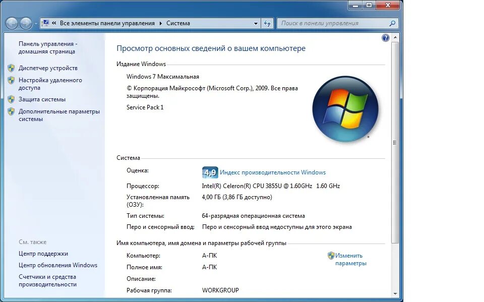Expand the double-chevron breadcrumb overflow in address bar
This screenshot has height=302, width=484.
54,23
